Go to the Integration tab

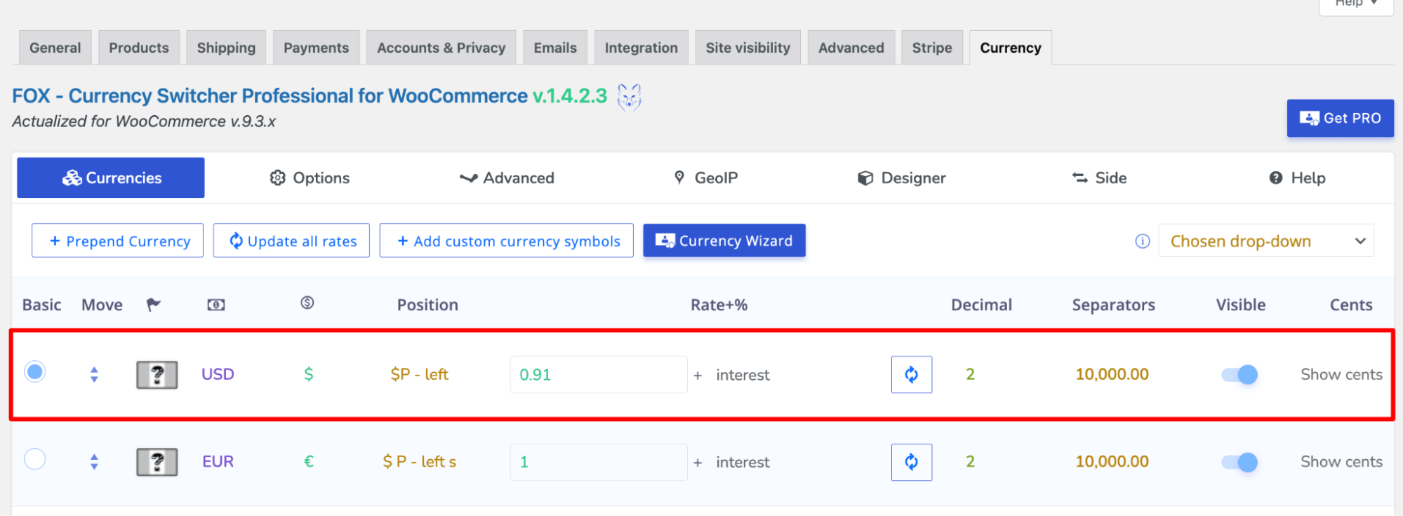tap(641, 48)
